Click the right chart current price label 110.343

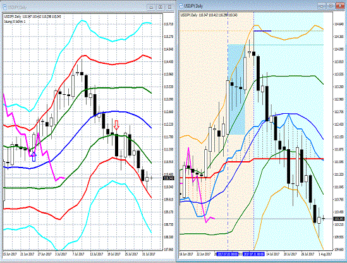(x=338, y=219)
